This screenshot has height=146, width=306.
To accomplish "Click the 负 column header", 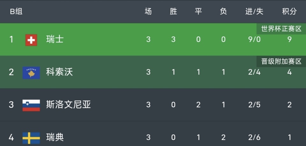I will click(x=223, y=12).
